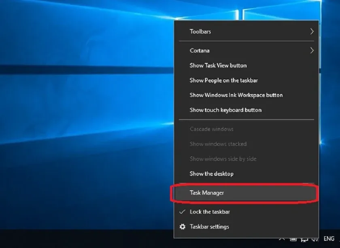Screen dimensions: 340x248
Task: Switch input language via ENG indicator
Action: coord(328,239)
